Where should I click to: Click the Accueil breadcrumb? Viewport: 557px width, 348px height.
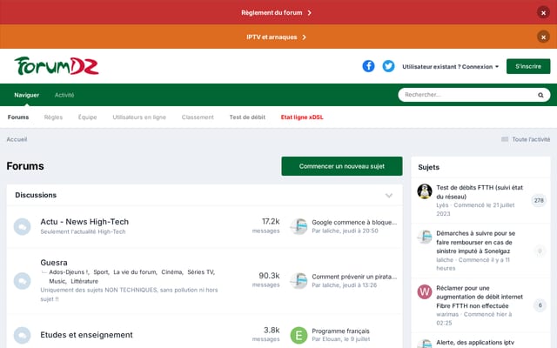tap(17, 139)
